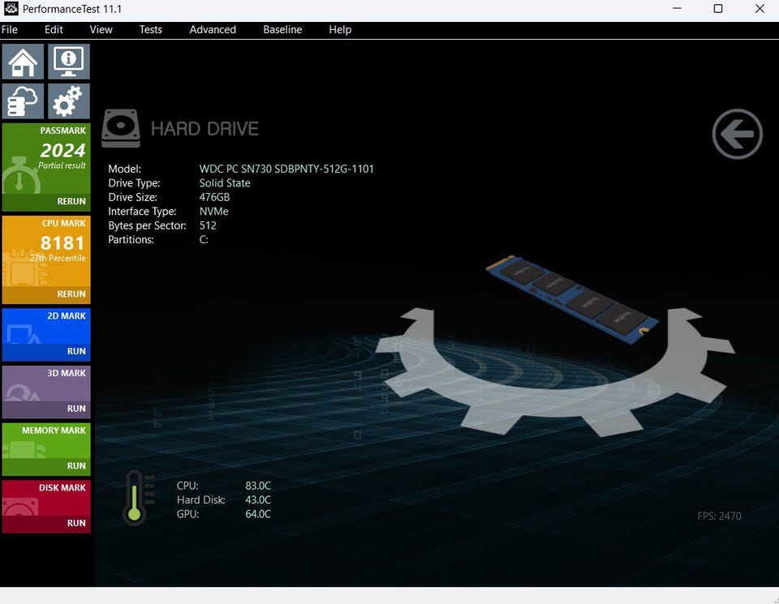Run the Disk Mark test
The width and height of the screenshot is (779, 604).
coord(46,524)
